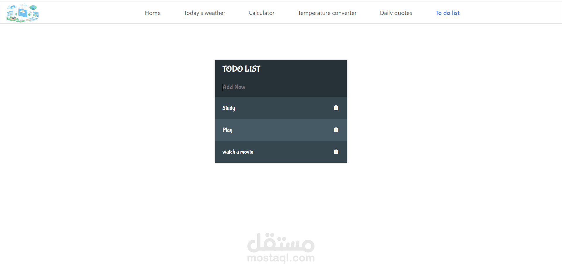Open Today's weather page

205,13
